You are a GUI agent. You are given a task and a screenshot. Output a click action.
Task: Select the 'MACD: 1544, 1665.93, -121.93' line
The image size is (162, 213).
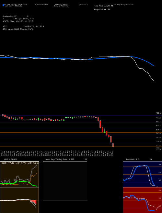pyautogui.click(x=17, y=21)
